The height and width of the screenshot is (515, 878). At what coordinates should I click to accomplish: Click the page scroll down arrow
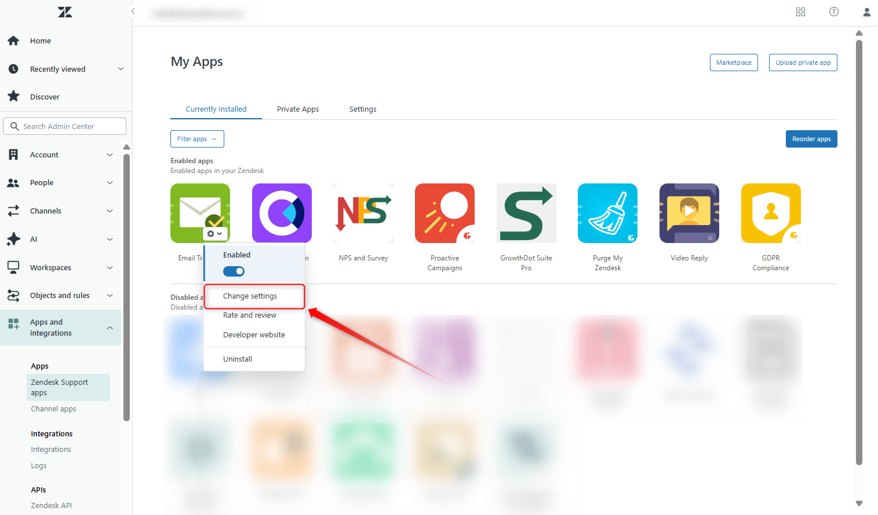[859, 503]
